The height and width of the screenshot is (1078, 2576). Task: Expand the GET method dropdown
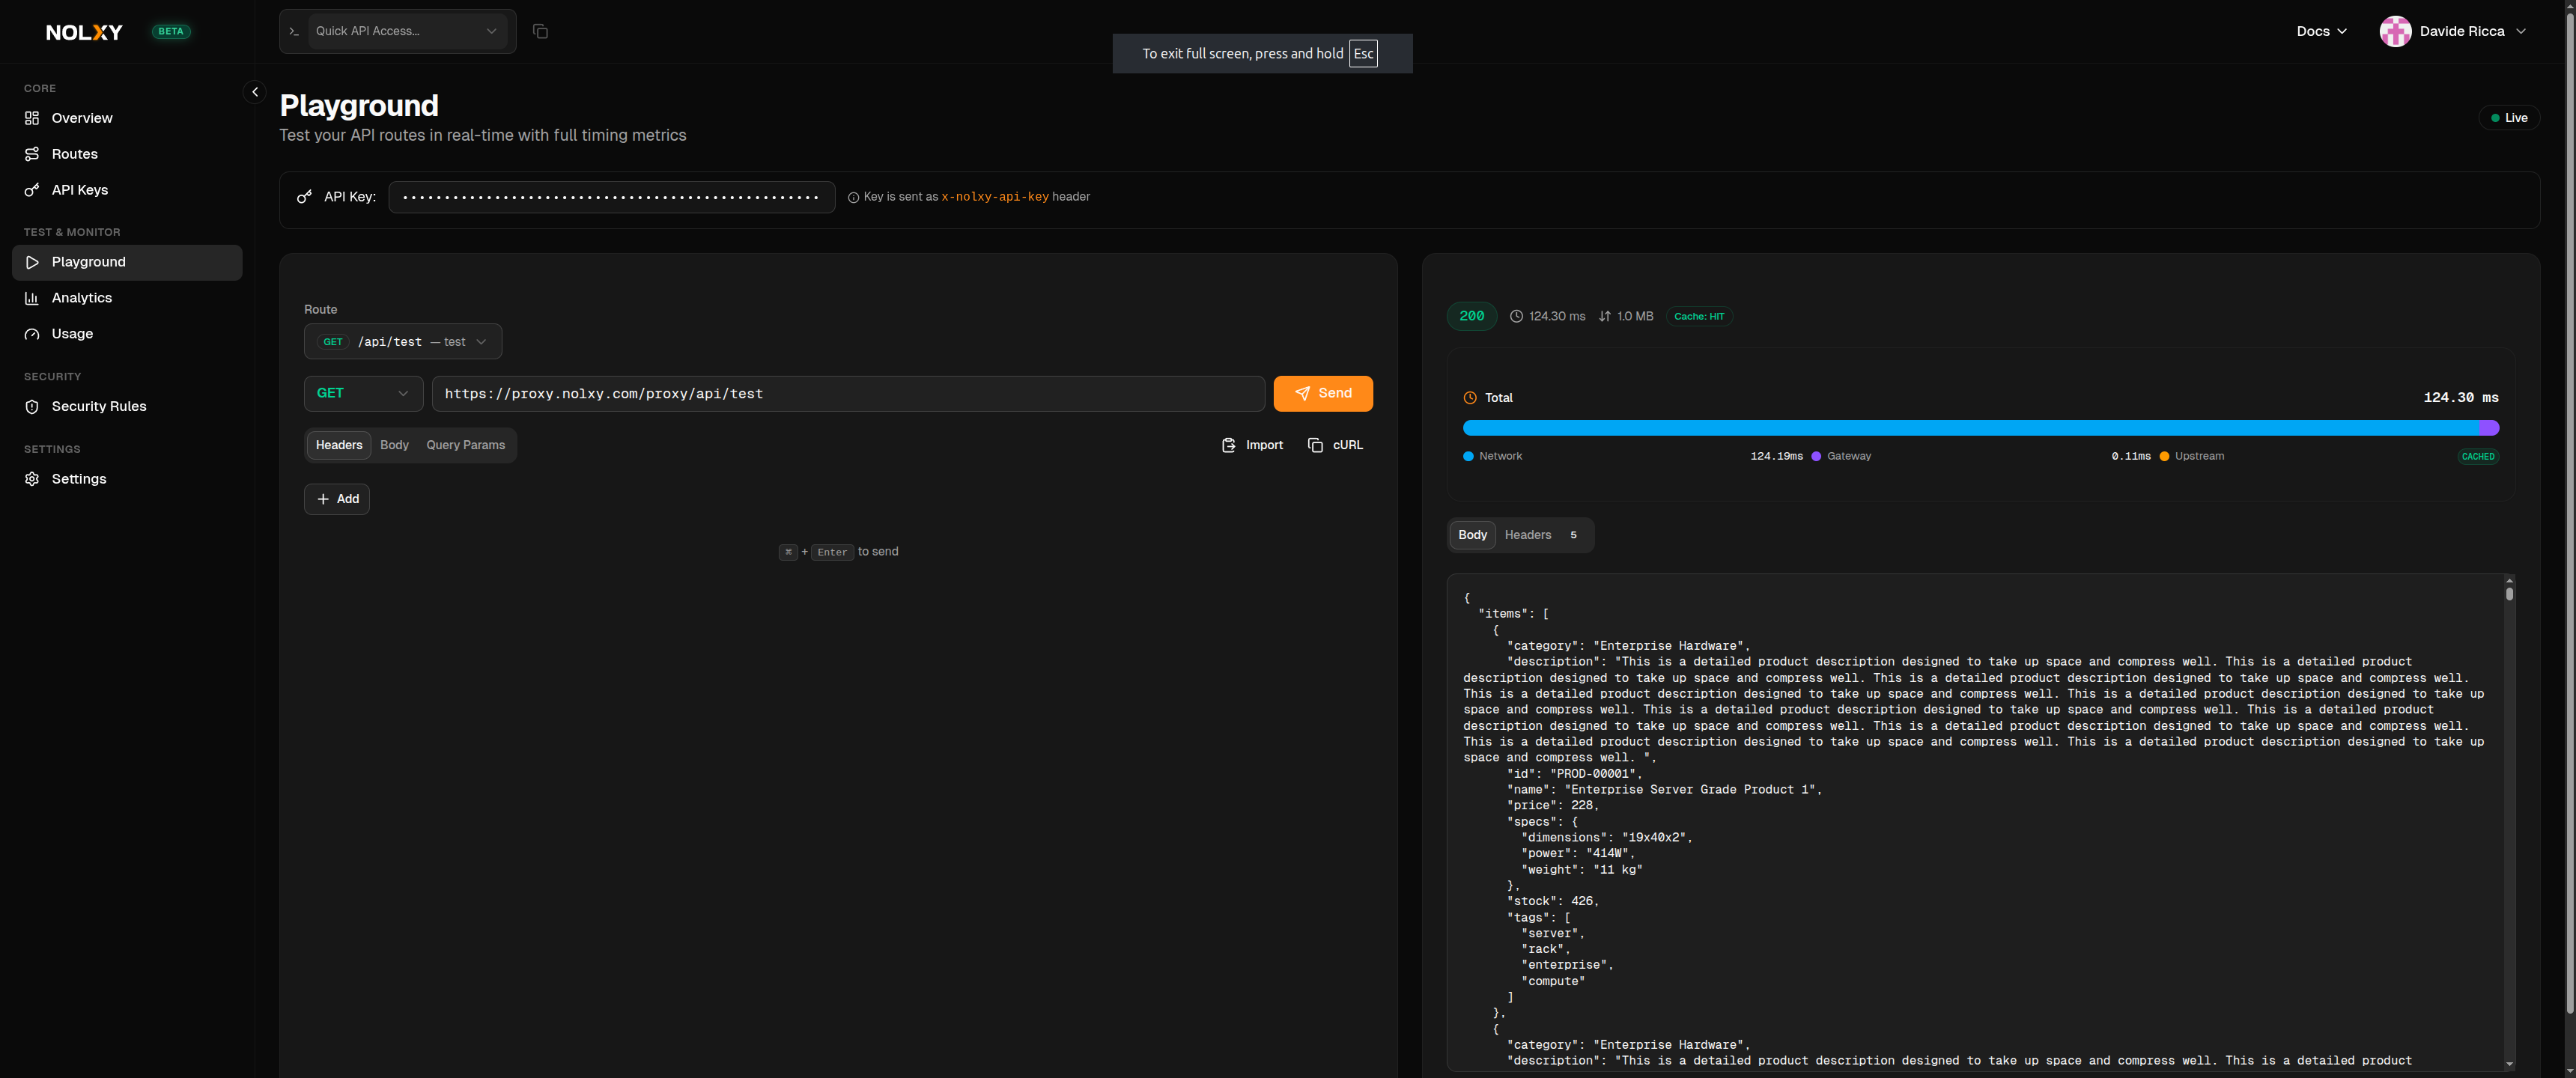coord(363,393)
